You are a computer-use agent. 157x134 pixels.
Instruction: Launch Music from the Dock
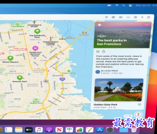click(x=39, y=130)
